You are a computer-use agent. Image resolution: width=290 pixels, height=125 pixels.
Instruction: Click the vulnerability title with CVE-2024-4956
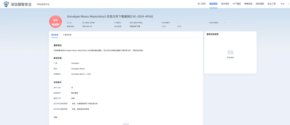[110, 16]
